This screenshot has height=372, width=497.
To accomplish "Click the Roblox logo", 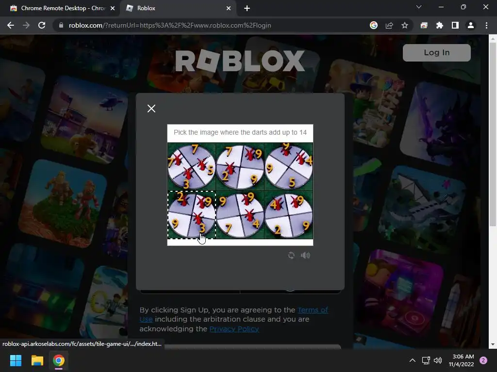I will pyautogui.click(x=240, y=61).
